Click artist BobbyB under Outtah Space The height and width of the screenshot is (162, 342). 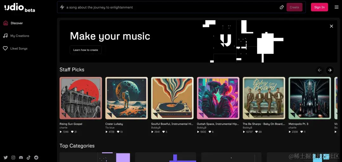point(201,128)
